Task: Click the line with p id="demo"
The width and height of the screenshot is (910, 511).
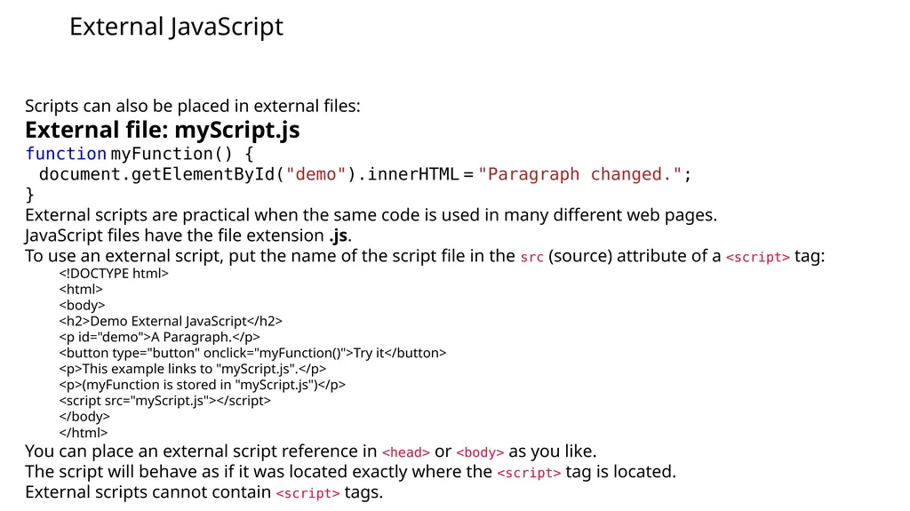Action: click(159, 337)
